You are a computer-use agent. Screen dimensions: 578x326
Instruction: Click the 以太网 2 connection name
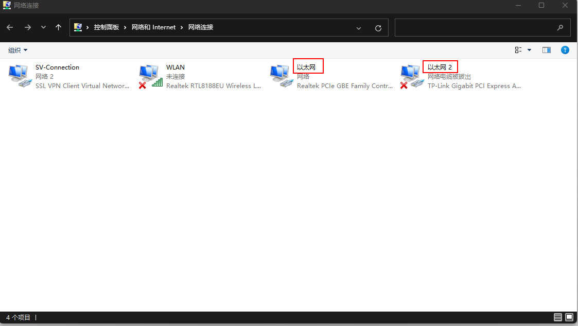[440, 67]
